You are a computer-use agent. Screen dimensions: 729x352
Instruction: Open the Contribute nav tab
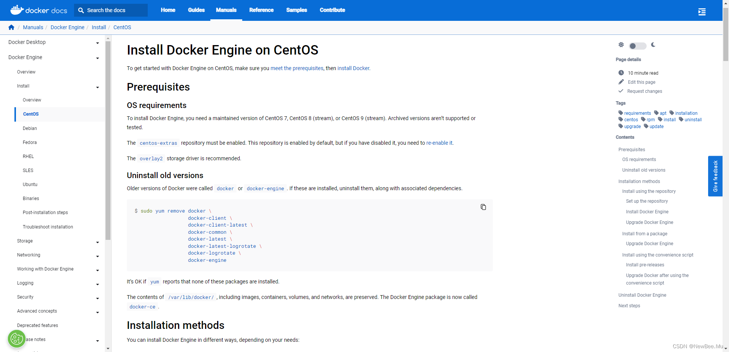coord(332,10)
